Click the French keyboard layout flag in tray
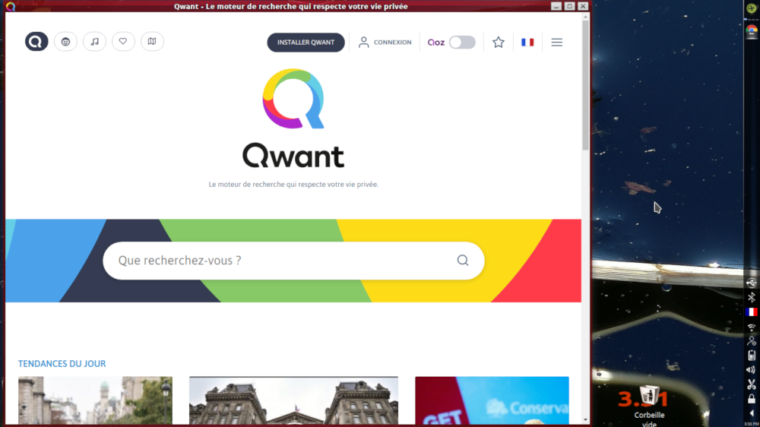760x427 pixels. [x=752, y=312]
